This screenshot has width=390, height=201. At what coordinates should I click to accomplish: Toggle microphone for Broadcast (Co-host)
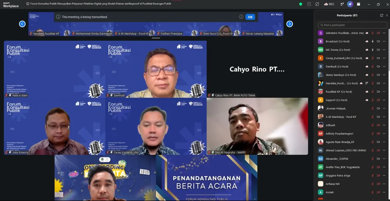click(372, 41)
